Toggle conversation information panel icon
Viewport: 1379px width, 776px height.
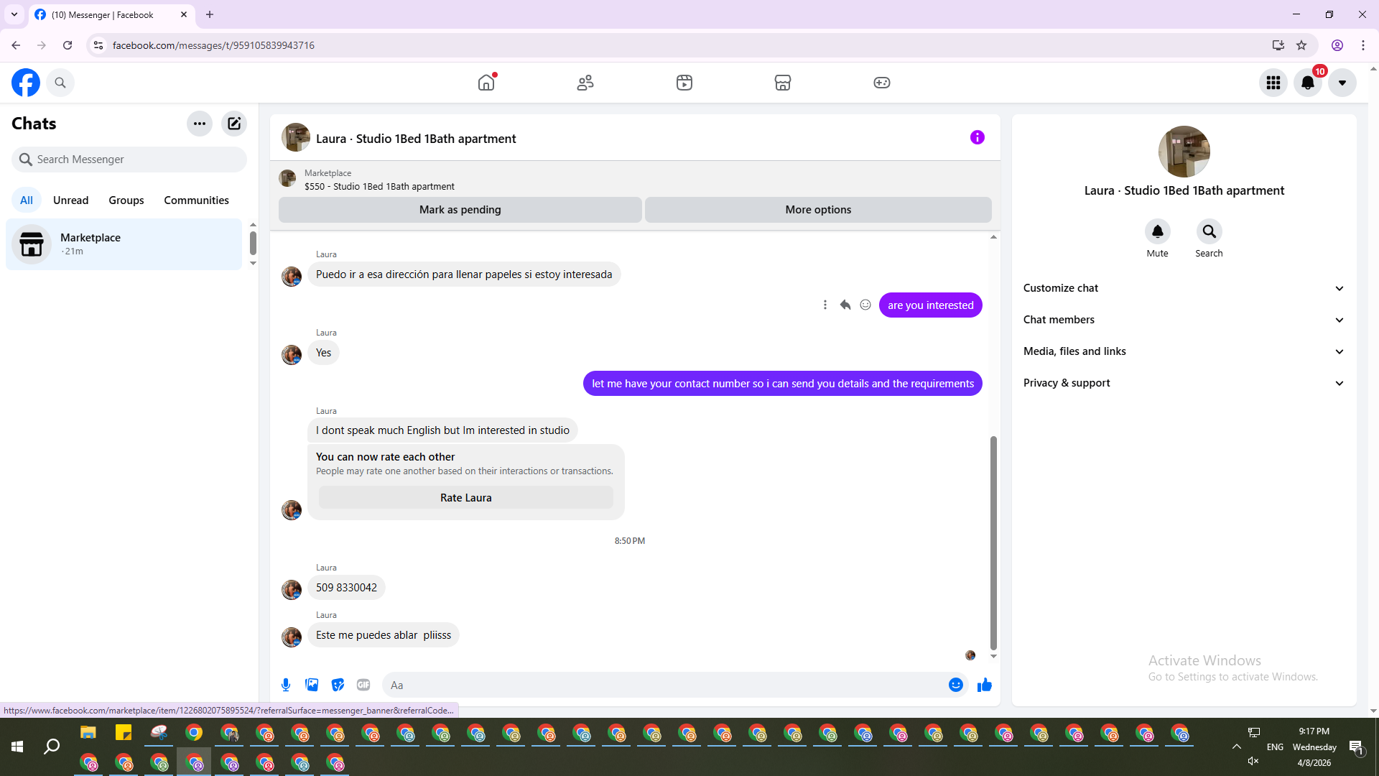977,137
